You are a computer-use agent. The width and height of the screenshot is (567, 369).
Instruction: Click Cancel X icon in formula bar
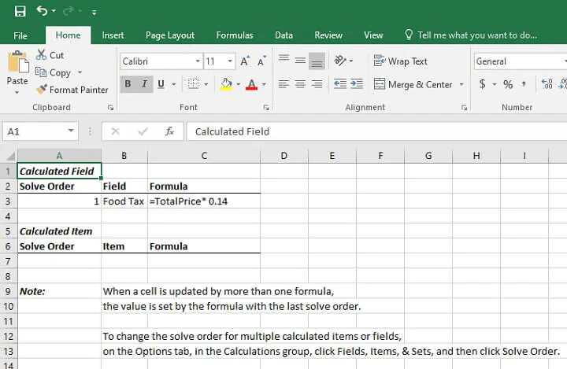click(115, 131)
